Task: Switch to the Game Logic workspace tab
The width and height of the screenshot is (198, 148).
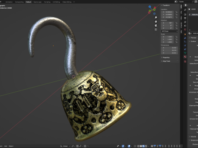Action: pos(38,2)
